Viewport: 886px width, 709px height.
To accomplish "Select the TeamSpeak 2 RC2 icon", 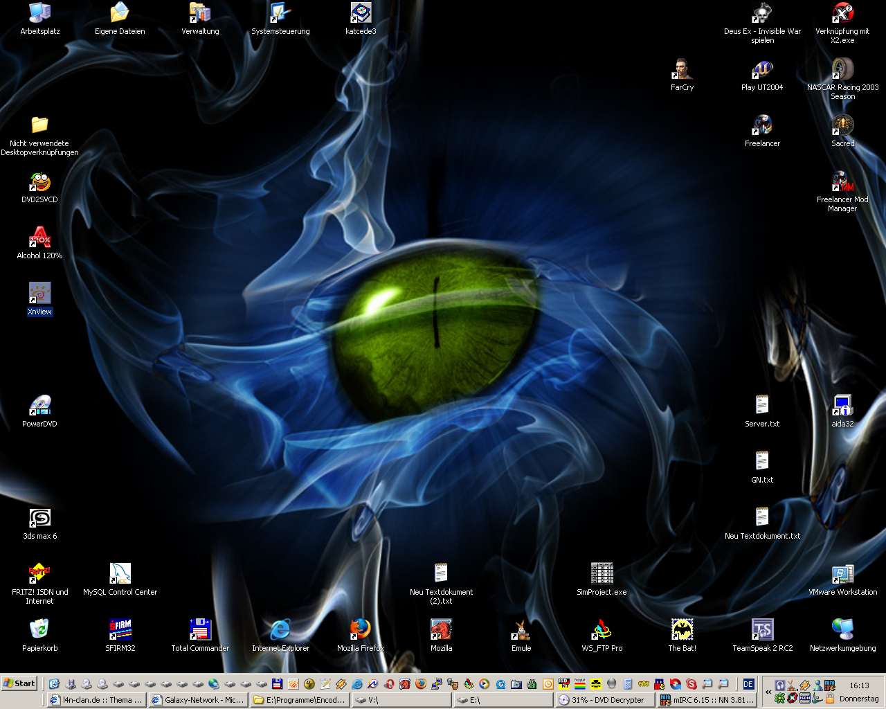I will tap(762, 630).
